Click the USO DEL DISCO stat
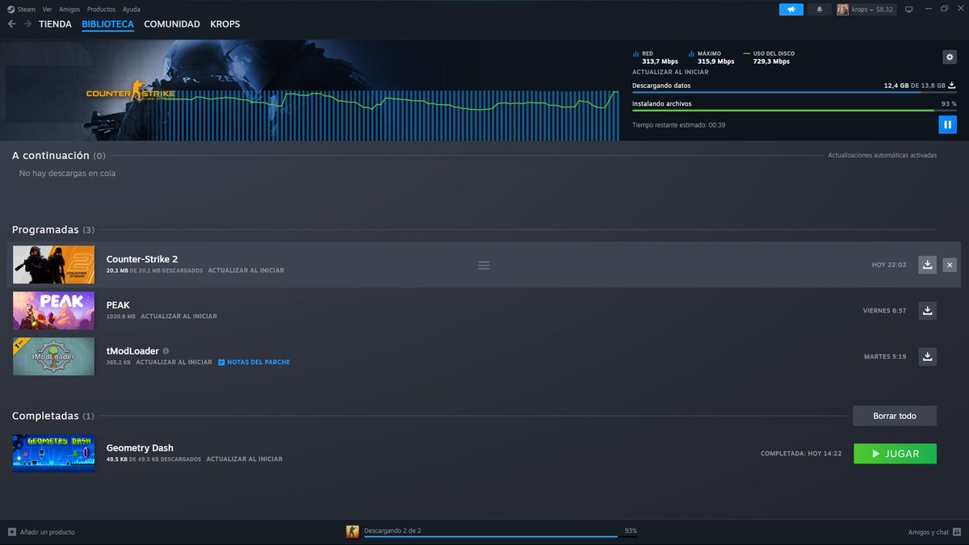 [769, 57]
